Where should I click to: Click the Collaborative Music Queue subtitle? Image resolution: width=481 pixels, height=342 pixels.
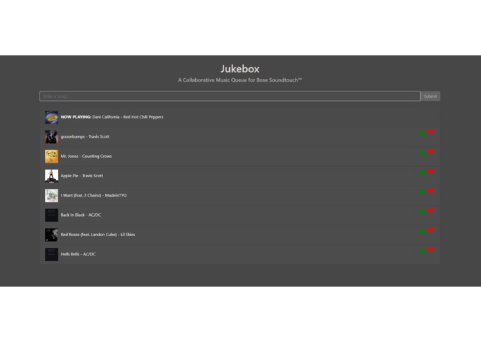click(240, 80)
